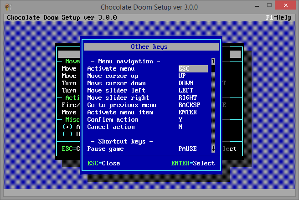Click ENTER=Select in Other keys dialog
The height and width of the screenshot is (200, 299).
pos(193,163)
